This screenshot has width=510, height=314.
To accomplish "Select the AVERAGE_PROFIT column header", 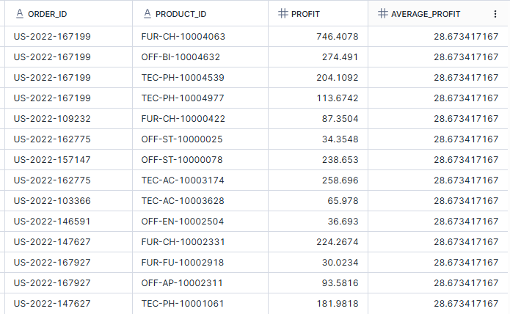I will [x=426, y=14].
